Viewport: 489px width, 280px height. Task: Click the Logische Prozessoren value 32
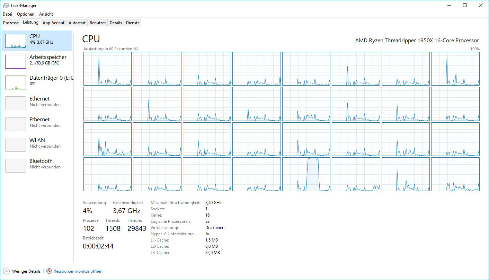(x=207, y=221)
